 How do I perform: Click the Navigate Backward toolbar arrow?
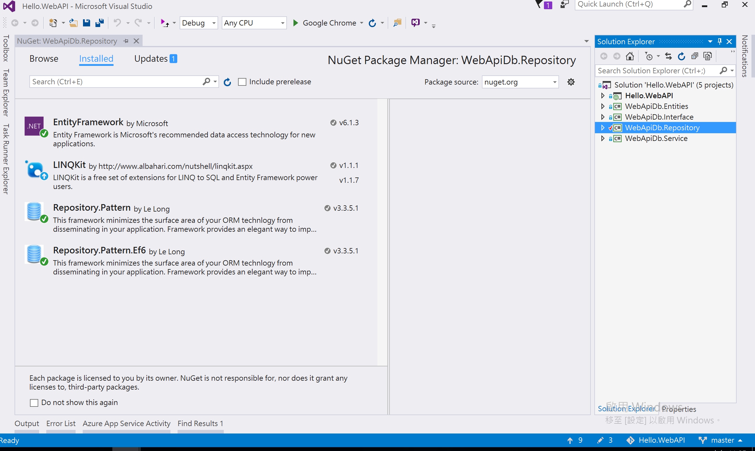[15, 23]
